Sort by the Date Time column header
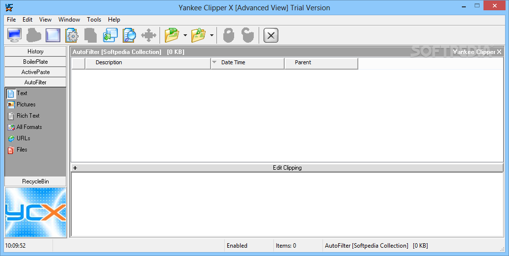The image size is (509, 256). [247, 63]
